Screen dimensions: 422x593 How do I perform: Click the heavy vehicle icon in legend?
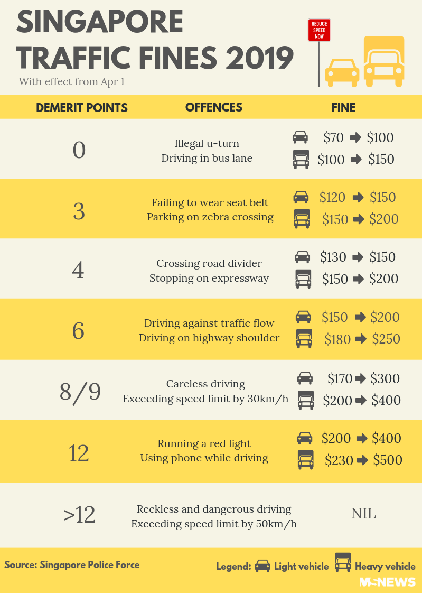click(x=343, y=562)
